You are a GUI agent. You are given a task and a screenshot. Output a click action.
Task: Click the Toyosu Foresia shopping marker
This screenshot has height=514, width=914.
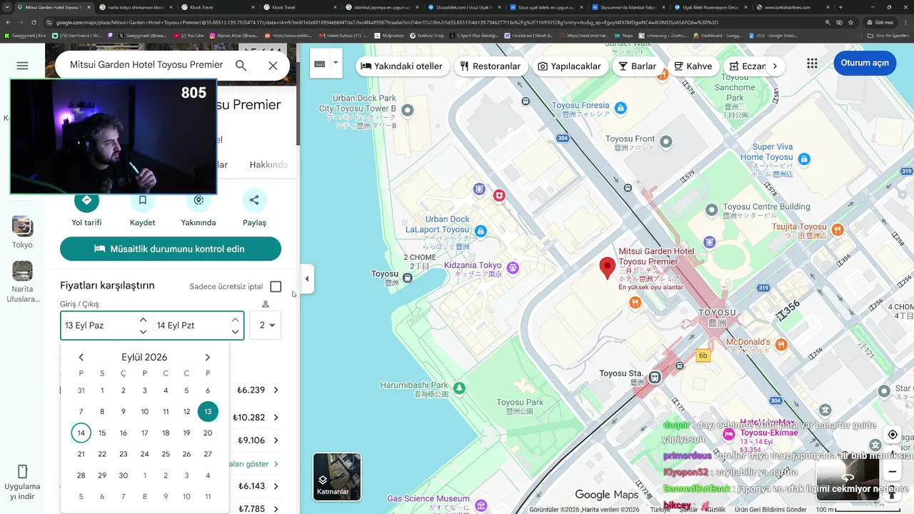tap(621, 108)
